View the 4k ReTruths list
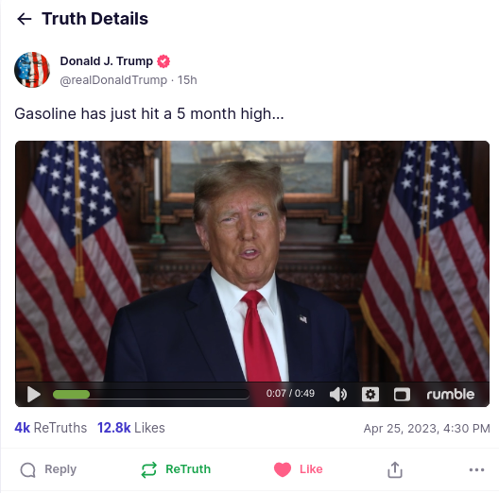Screen dimensions: 499x493 (51, 428)
